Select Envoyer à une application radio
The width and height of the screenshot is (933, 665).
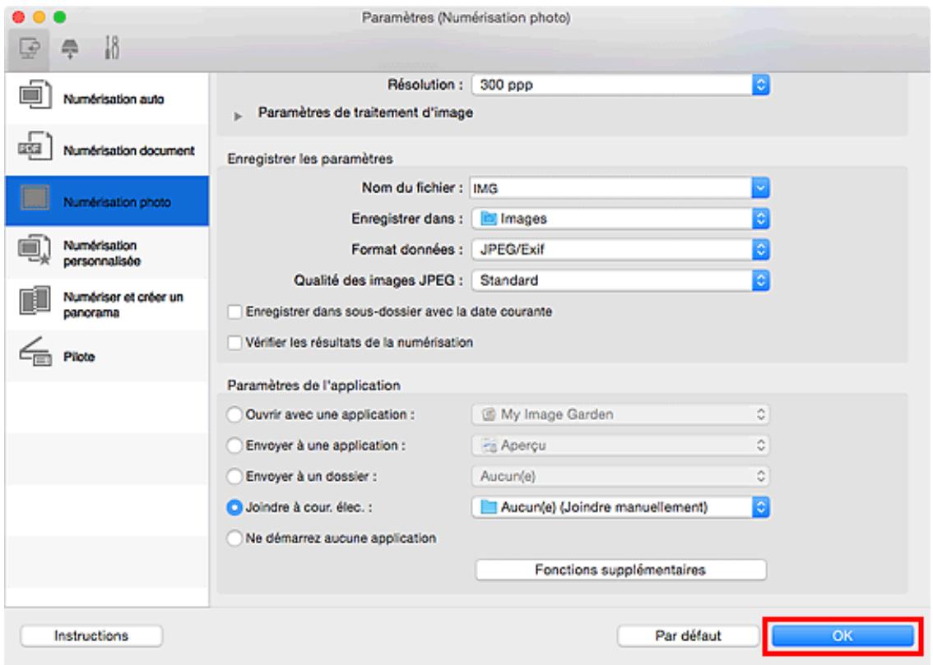[x=234, y=446]
